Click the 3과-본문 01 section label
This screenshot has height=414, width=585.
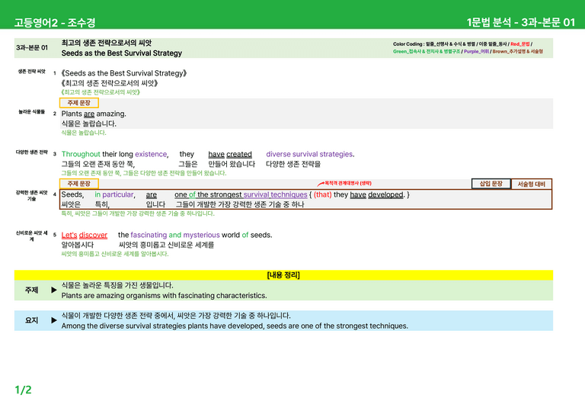pos(32,48)
